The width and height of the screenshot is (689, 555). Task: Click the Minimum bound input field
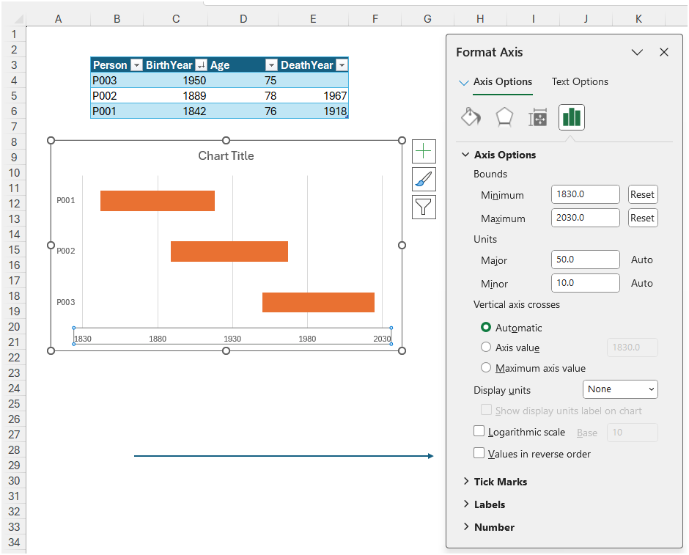pyautogui.click(x=586, y=194)
